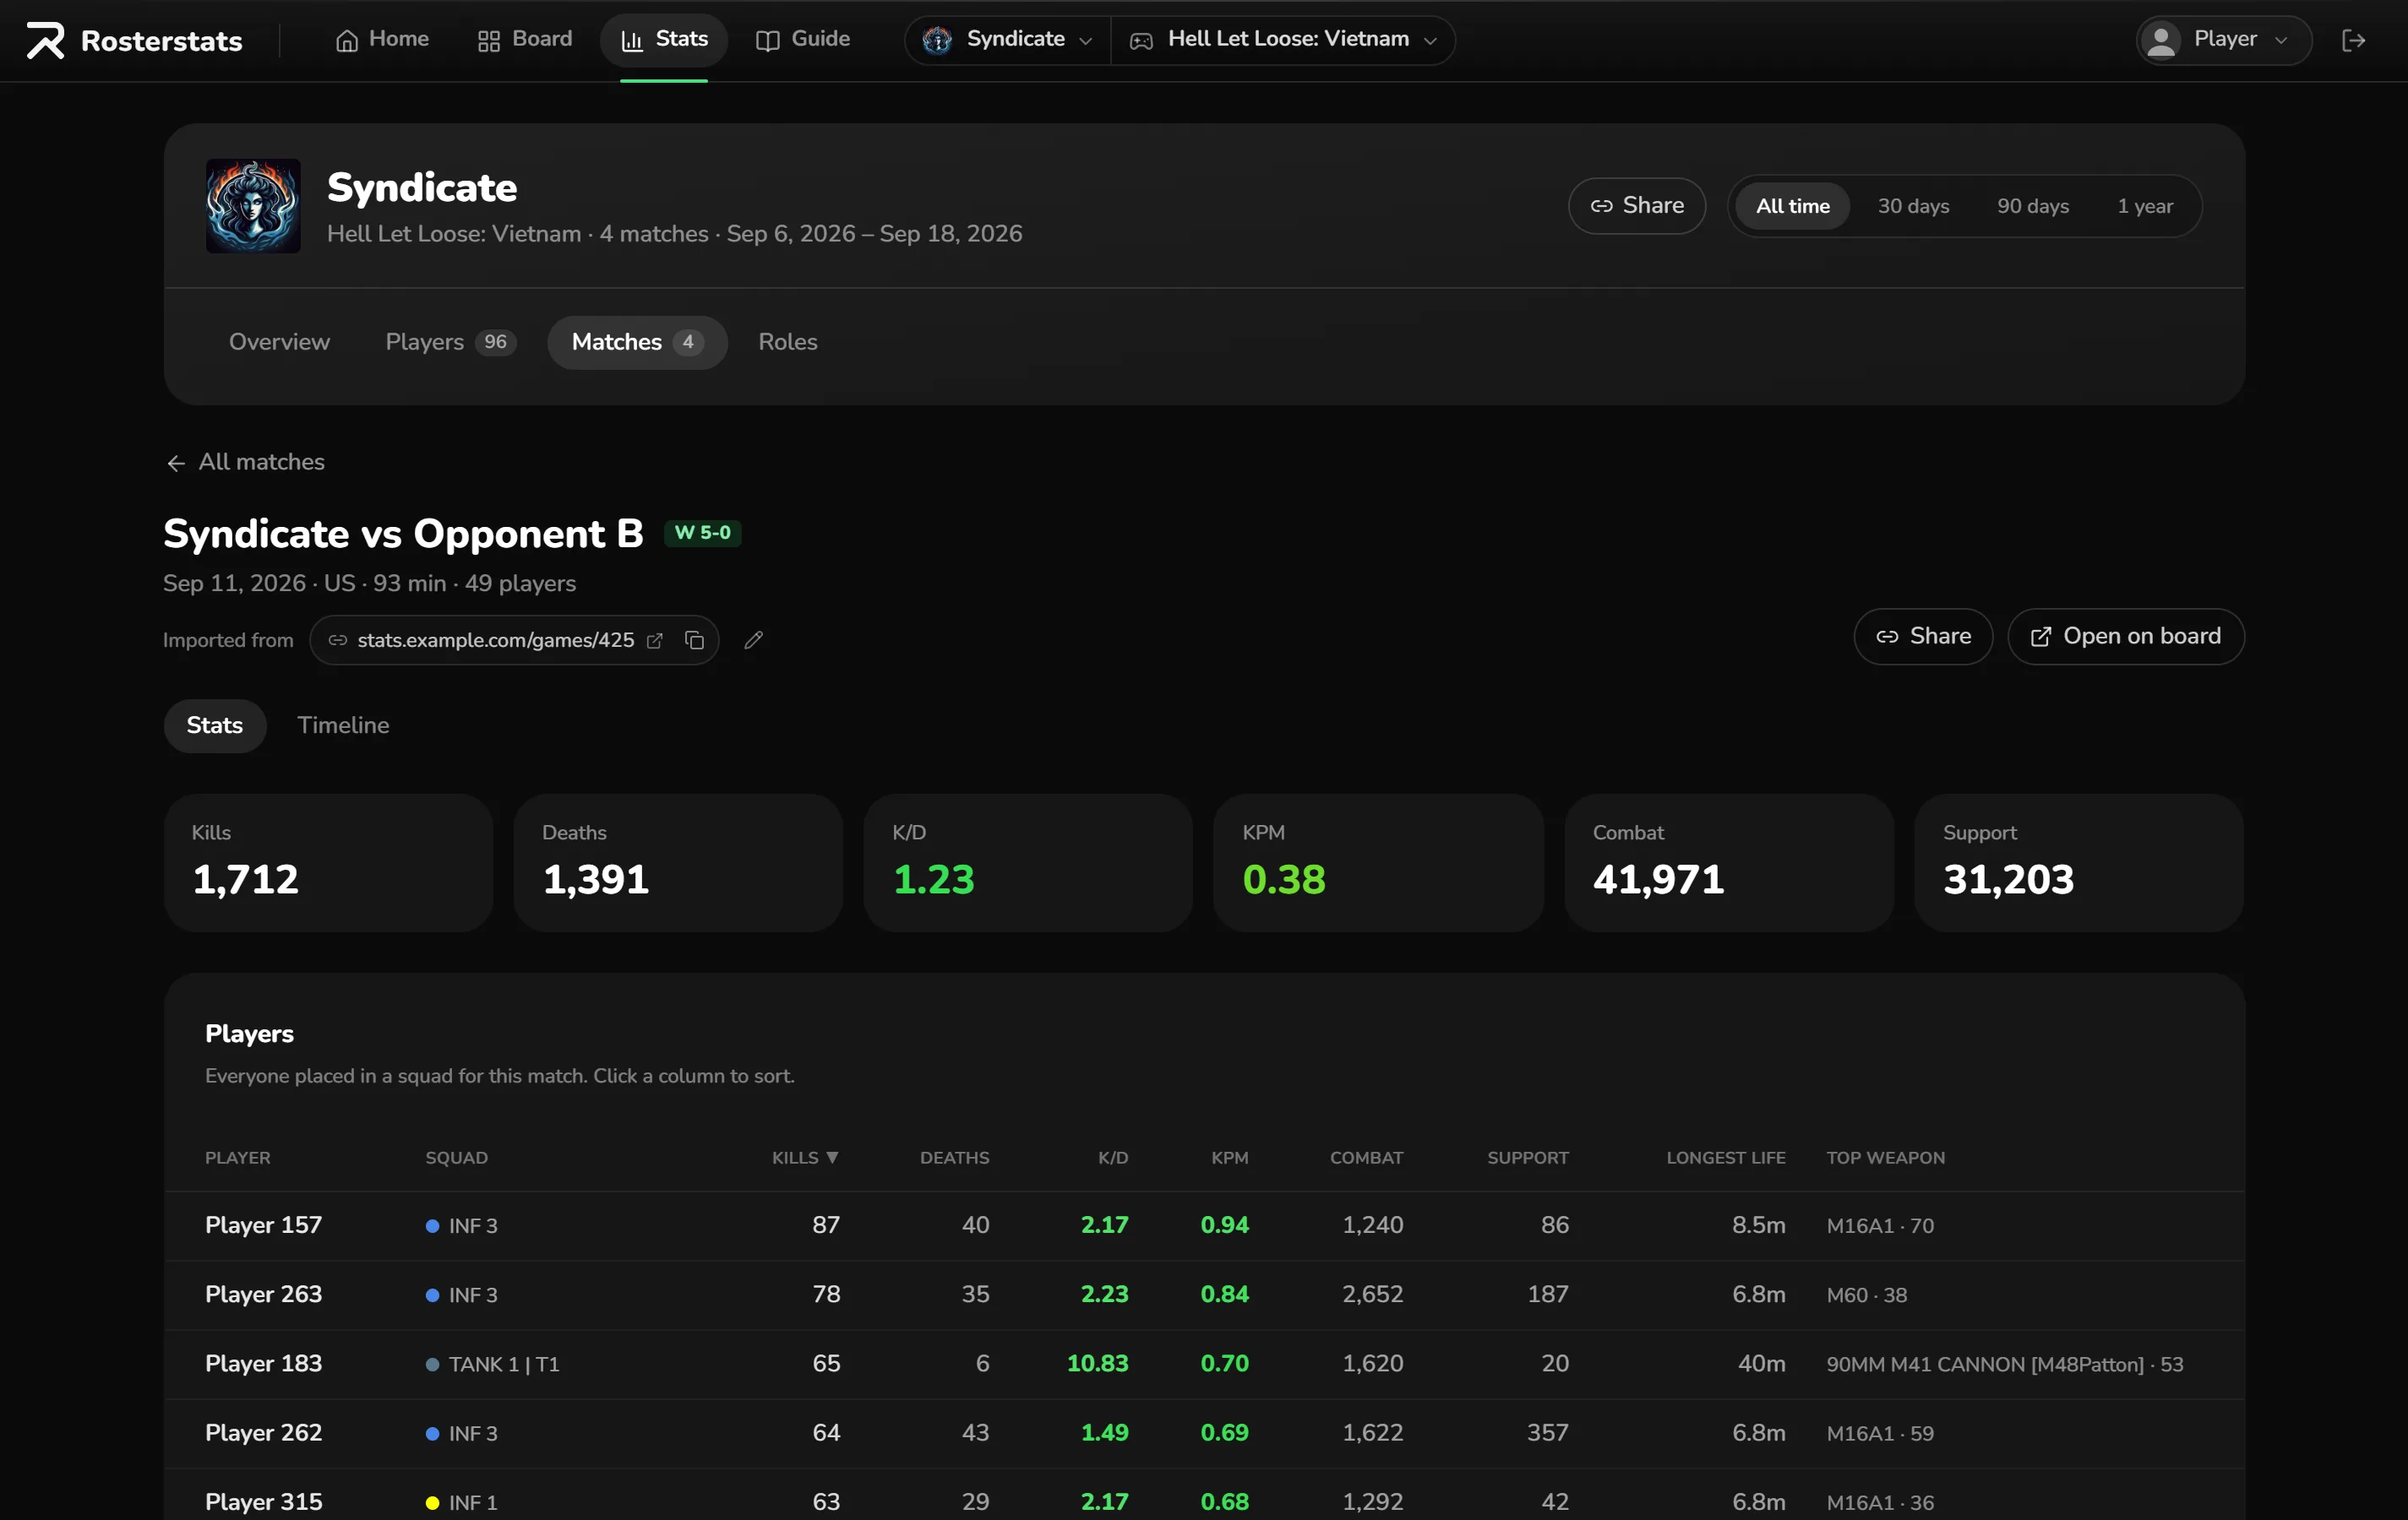Sort table by Longest Life column
This screenshot has width=2408, height=1520.
(1725, 1157)
